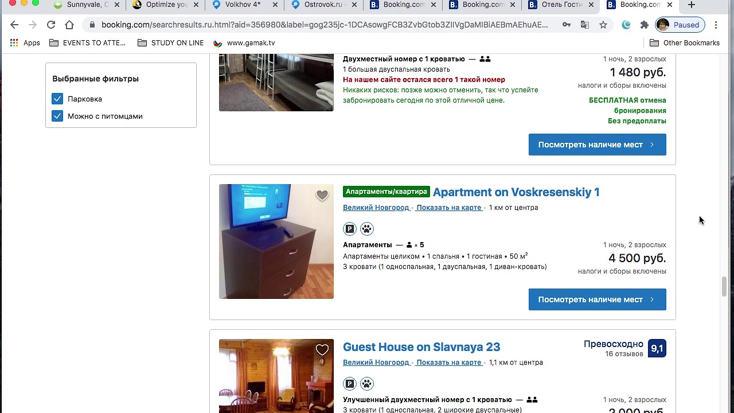The height and width of the screenshot is (413, 734).
Task: Click parking icon for Apartment on Voskresenskiy 1
Action: [x=350, y=229]
